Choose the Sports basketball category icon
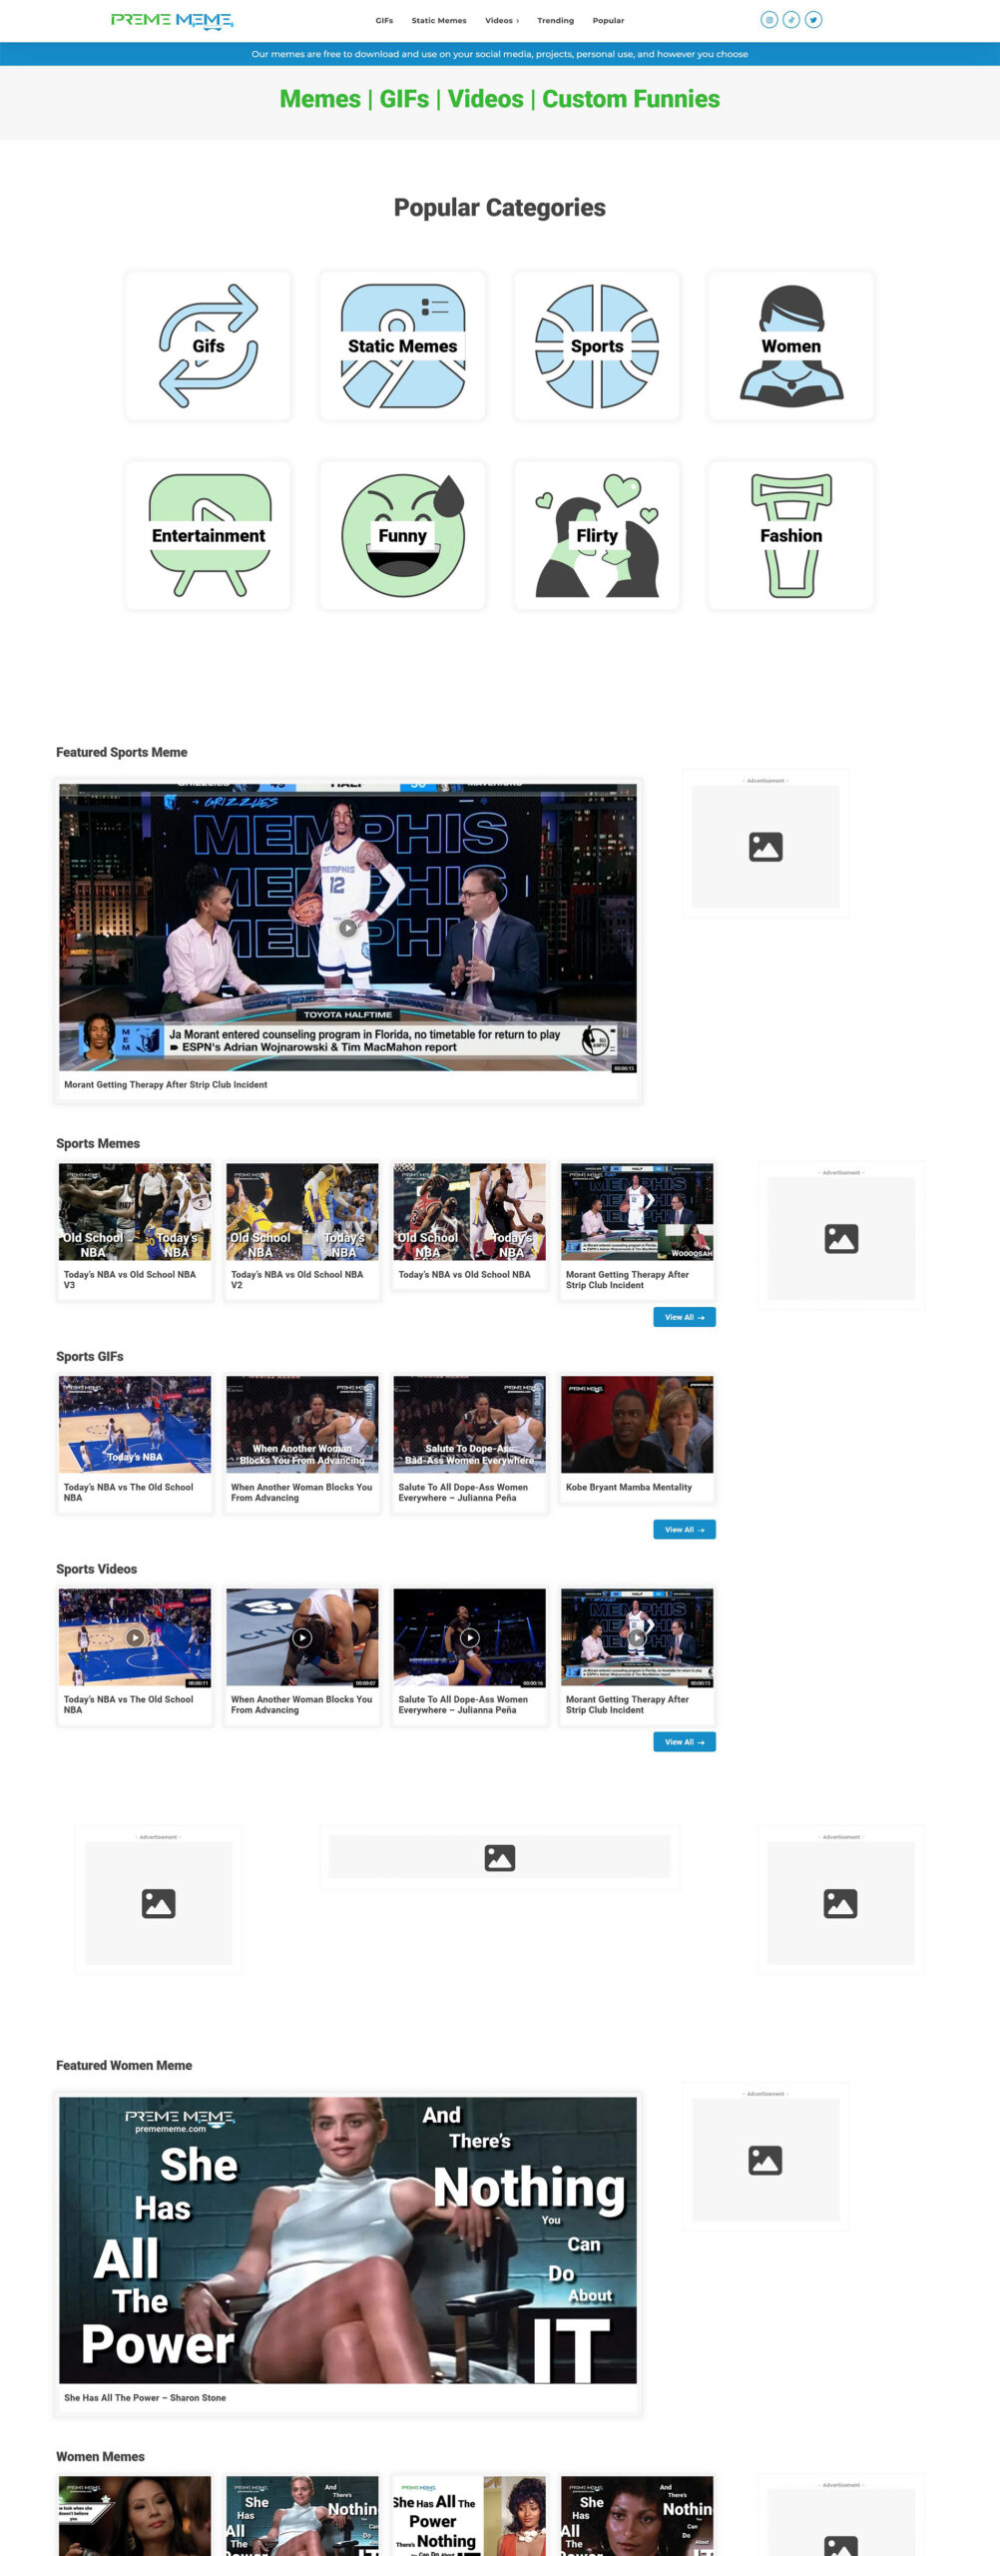This screenshot has width=1000, height=2556. pos(597,345)
